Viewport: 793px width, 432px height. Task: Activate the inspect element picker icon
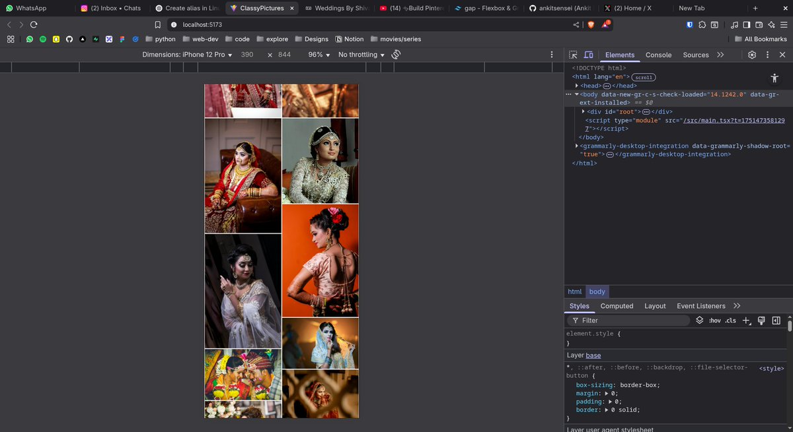click(573, 55)
